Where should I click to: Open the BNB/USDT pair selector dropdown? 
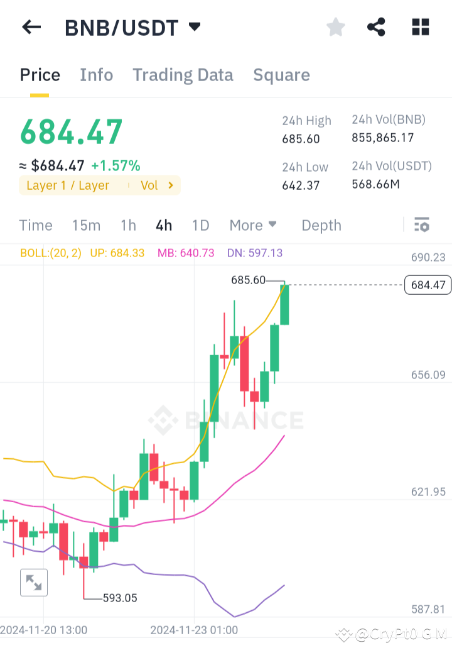click(195, 26)
